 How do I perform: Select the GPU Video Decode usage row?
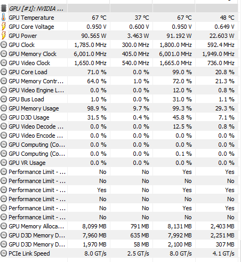119,126
